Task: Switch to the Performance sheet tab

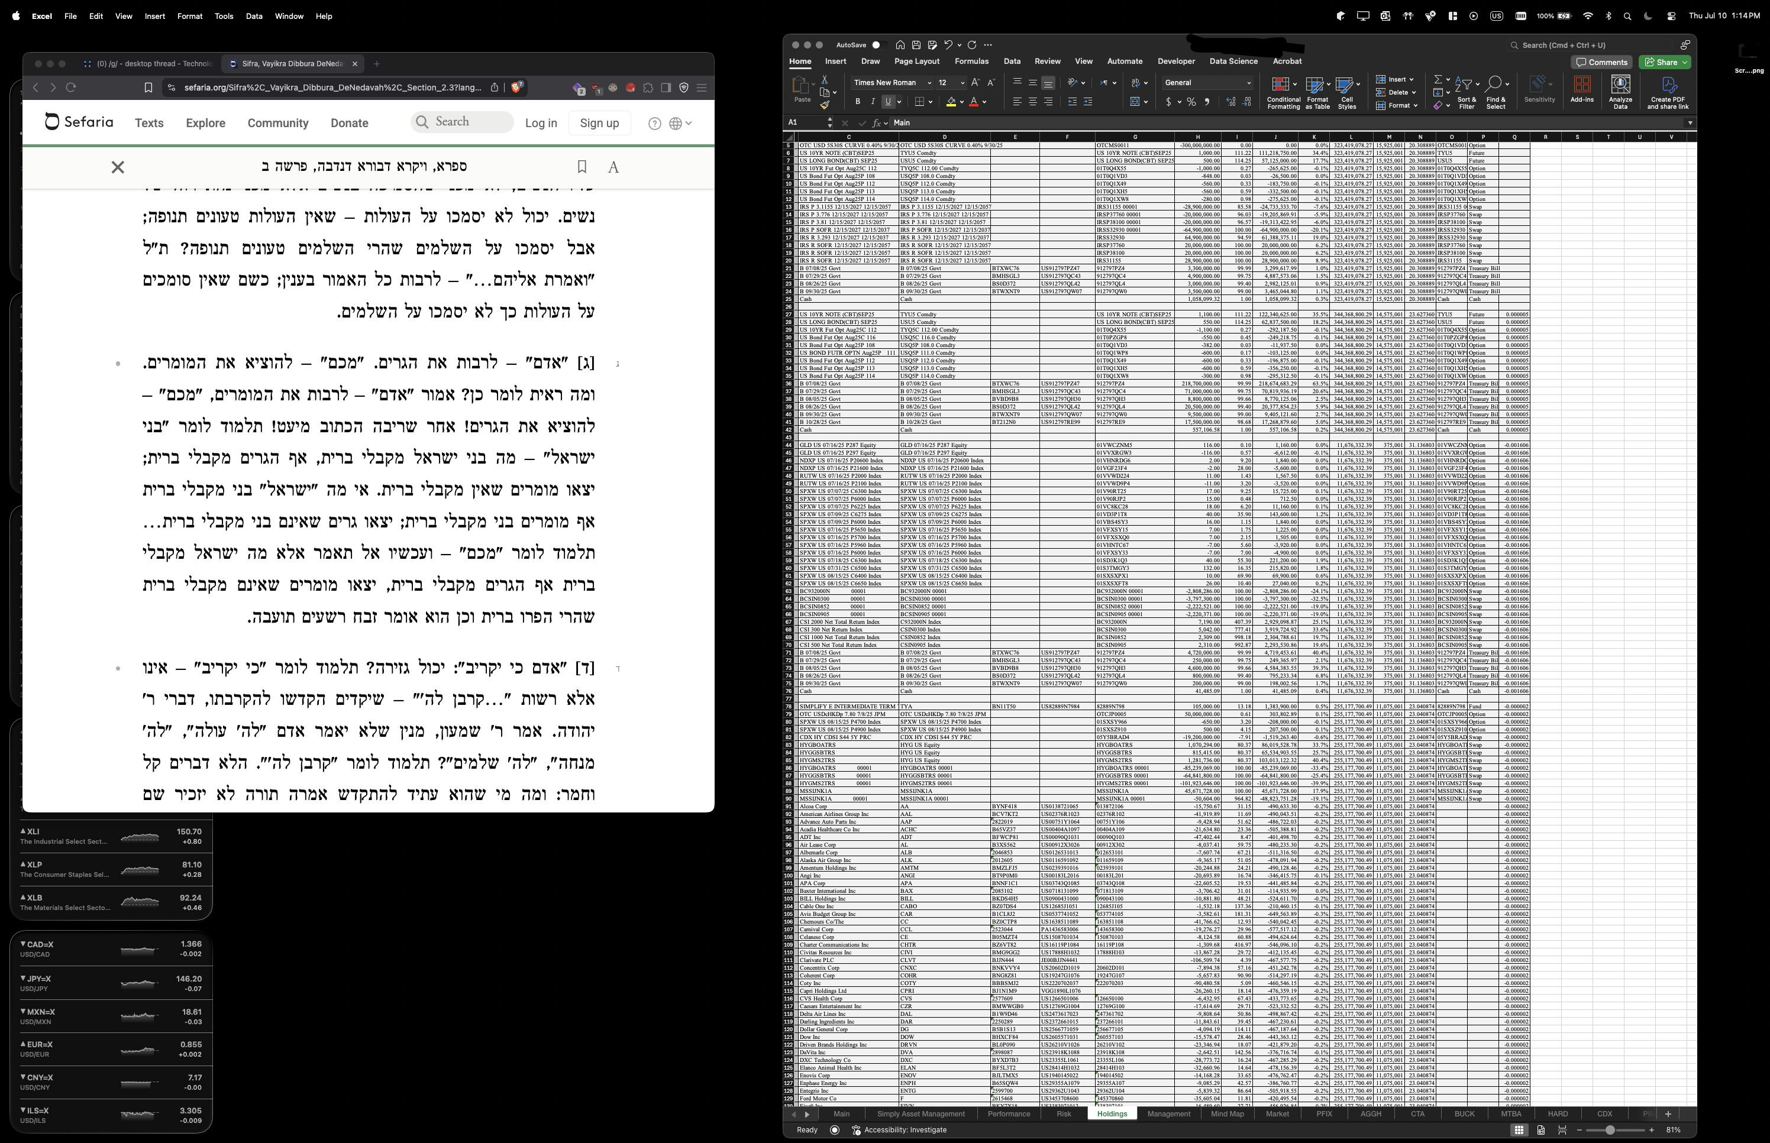Action: coord(1008,1113)
